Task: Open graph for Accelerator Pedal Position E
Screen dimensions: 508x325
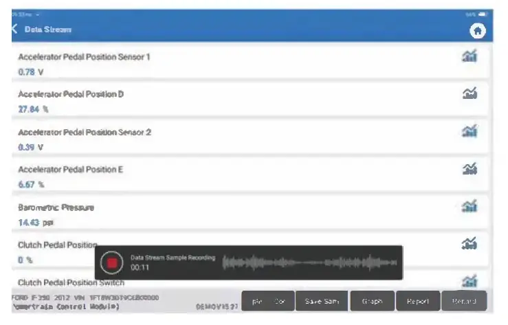Action: tap(470, 168)
